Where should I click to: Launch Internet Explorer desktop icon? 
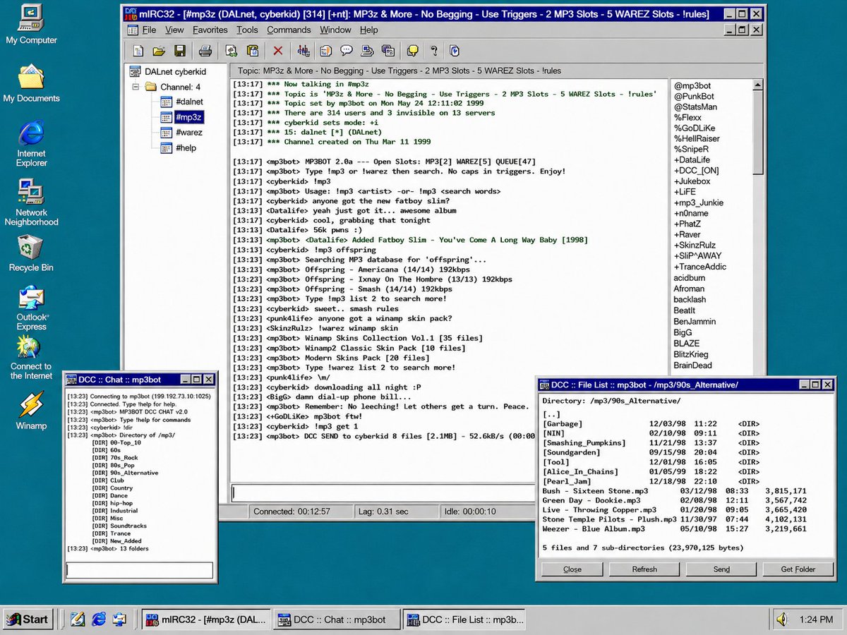(x=31, y=144)
